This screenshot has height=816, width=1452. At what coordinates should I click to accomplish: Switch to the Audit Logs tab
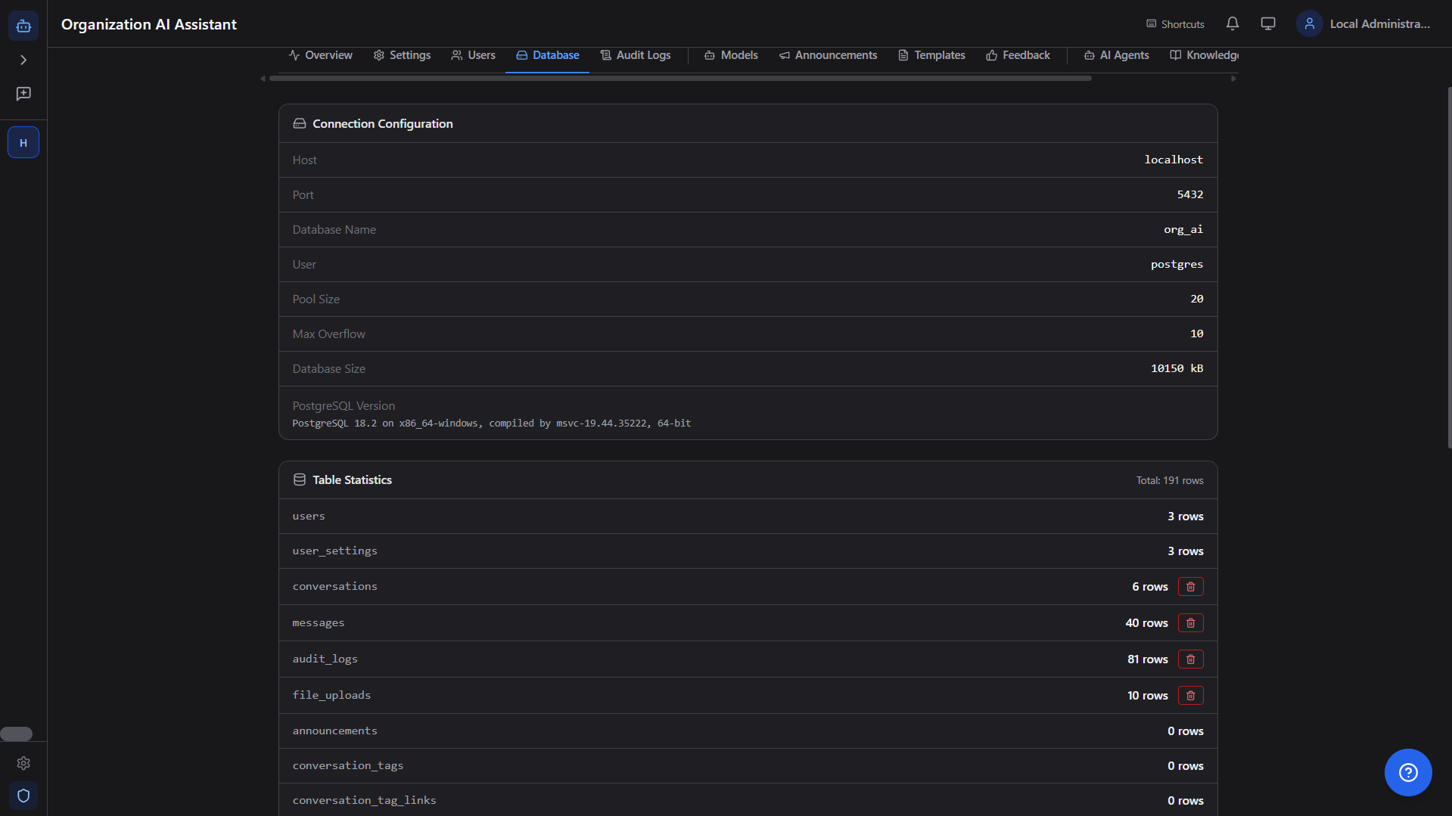(636, 55)
